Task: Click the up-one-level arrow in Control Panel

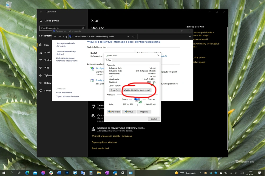Action: coord(67,36)
